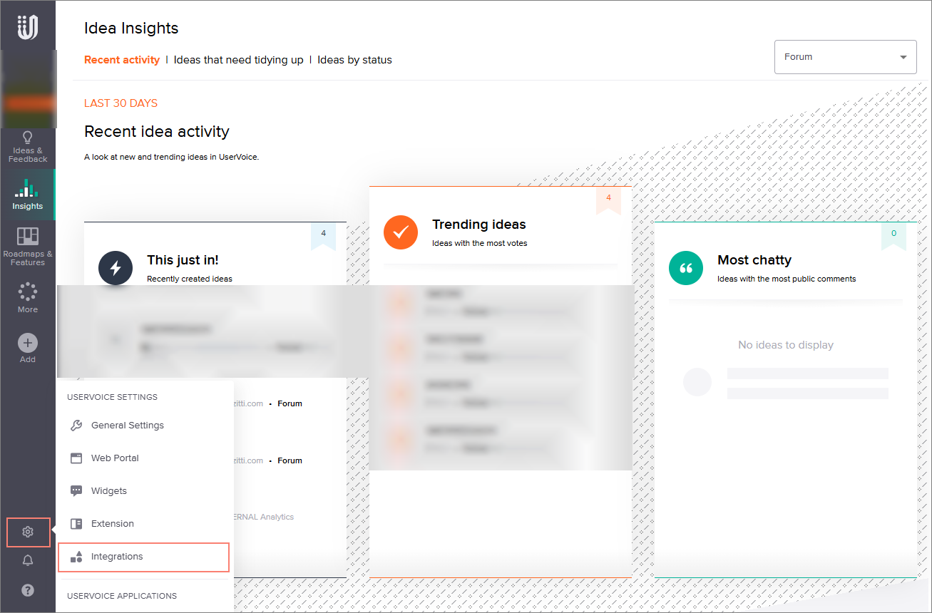Open General Settings menu item
The width and height of the screenshot is (932, 613).
[127, 426]
